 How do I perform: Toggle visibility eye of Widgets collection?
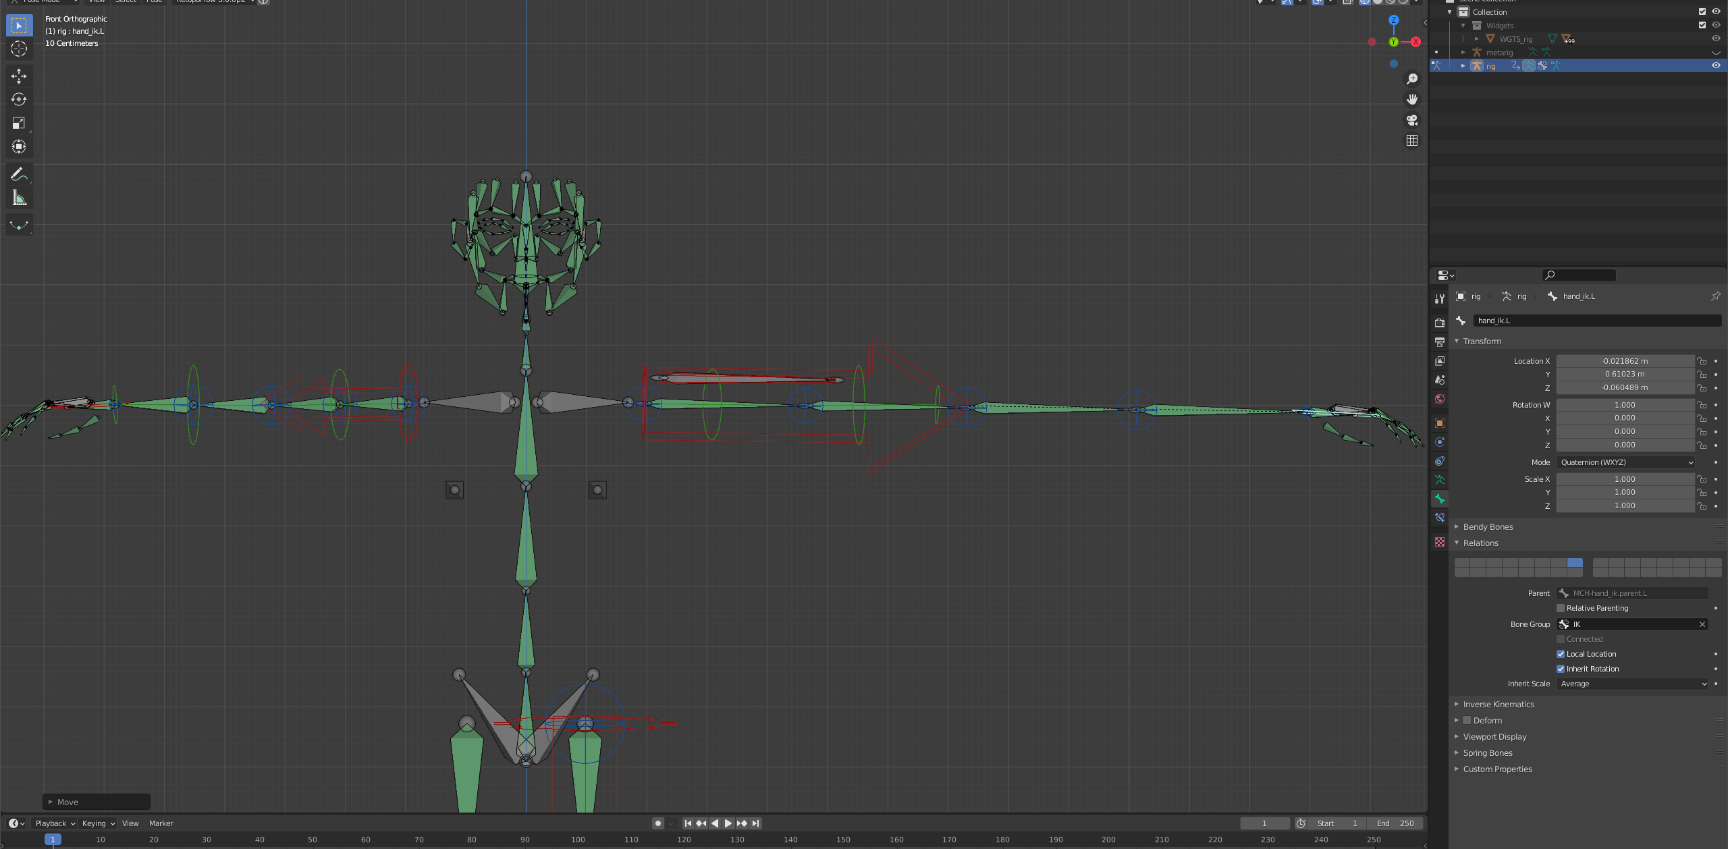pos(1716,26)
